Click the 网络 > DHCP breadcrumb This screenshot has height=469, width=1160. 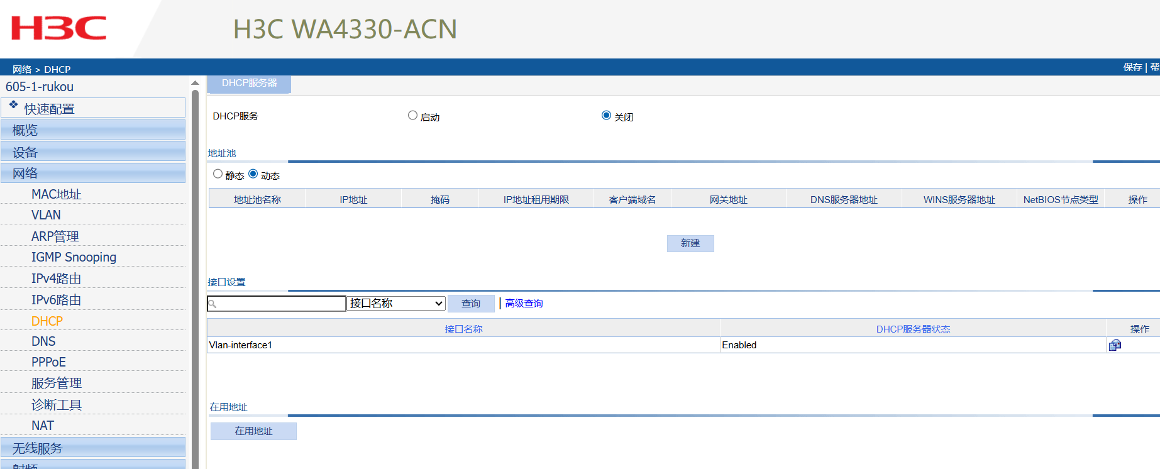pyautogui.click(x=41, y=69)
